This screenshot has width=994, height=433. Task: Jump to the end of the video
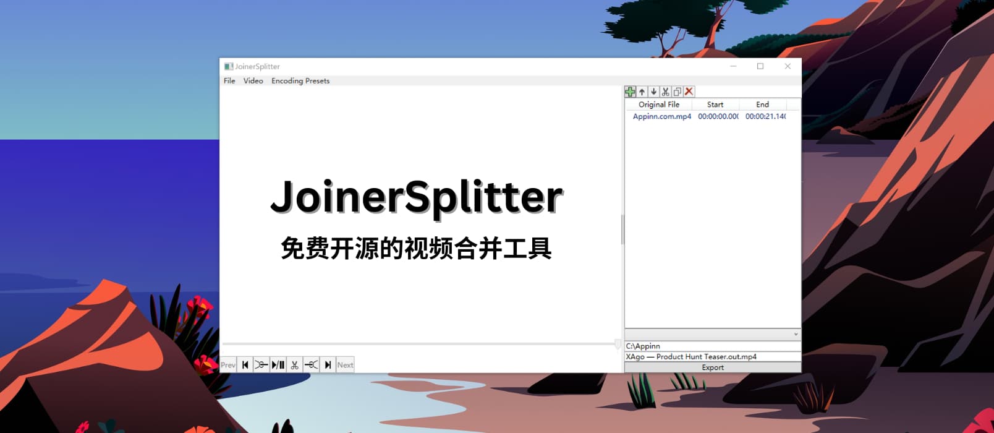(x=328, y=365)
